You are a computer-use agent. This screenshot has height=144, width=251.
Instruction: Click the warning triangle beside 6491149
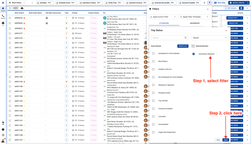[24, 82]
